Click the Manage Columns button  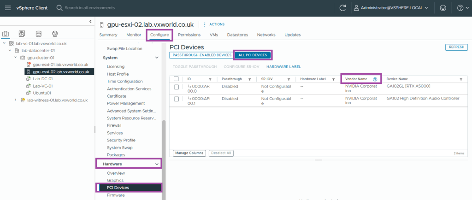189,153
